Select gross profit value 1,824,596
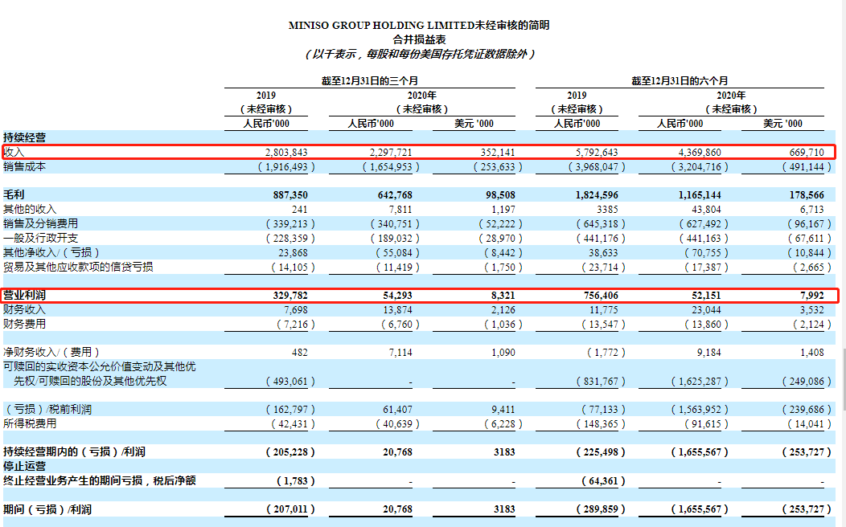 point(595,195)
